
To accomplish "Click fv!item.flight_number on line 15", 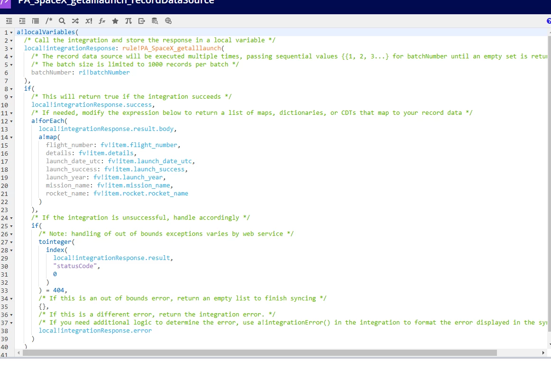I will [139, 145].
